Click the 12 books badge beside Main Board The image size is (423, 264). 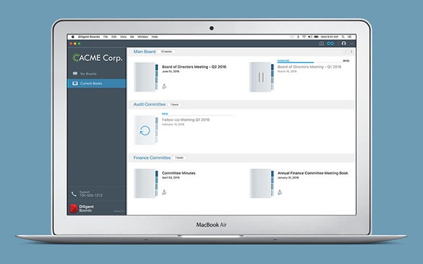[x=166, y=51]
